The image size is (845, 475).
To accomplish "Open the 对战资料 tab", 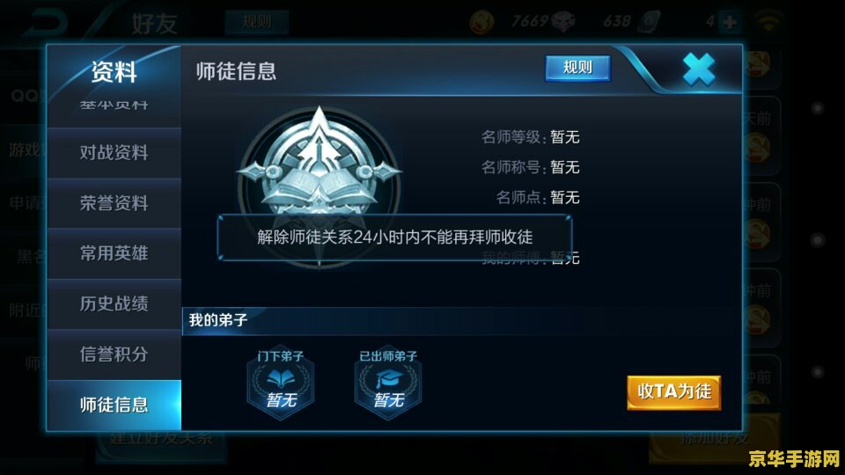I will point(114,153).
